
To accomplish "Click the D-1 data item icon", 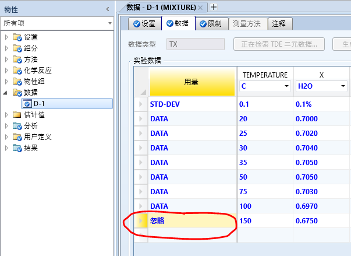I will click(27, 104).
